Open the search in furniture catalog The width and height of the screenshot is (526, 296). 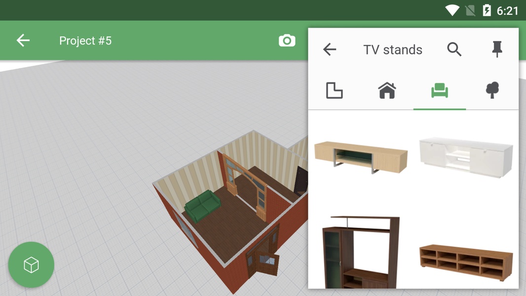click(454, 49)
